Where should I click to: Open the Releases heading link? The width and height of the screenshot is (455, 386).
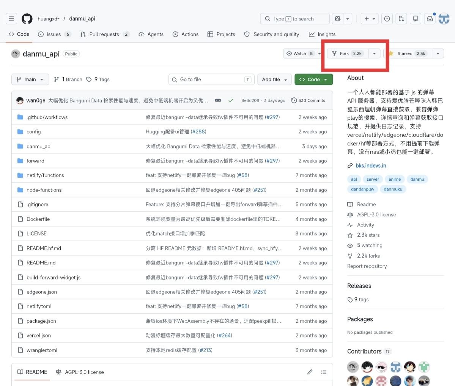coord(359,286)
